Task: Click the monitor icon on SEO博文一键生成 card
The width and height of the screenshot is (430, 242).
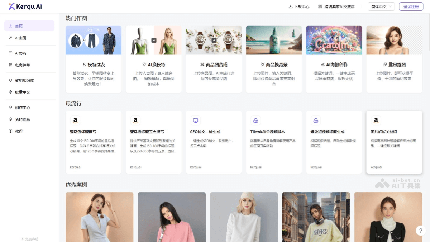Action: point(195,120)
